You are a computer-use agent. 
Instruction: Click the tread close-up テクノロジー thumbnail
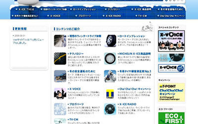(x=60, y=59)
